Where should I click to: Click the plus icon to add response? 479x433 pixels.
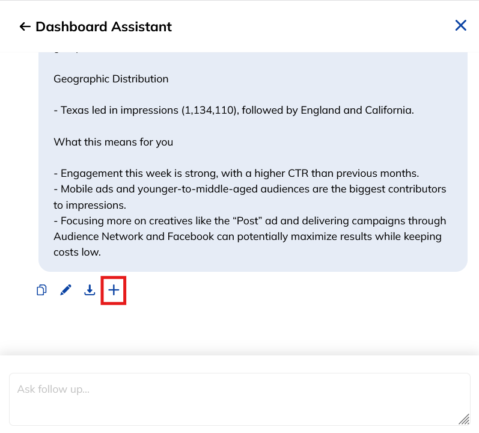click(x=114, y=290)
